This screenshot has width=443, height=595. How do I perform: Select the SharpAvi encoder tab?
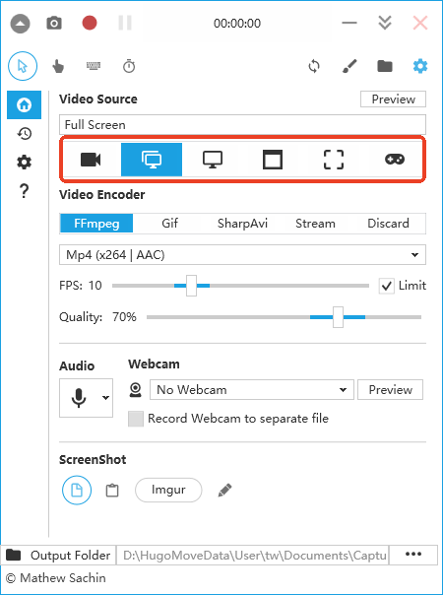click(242, 223)
